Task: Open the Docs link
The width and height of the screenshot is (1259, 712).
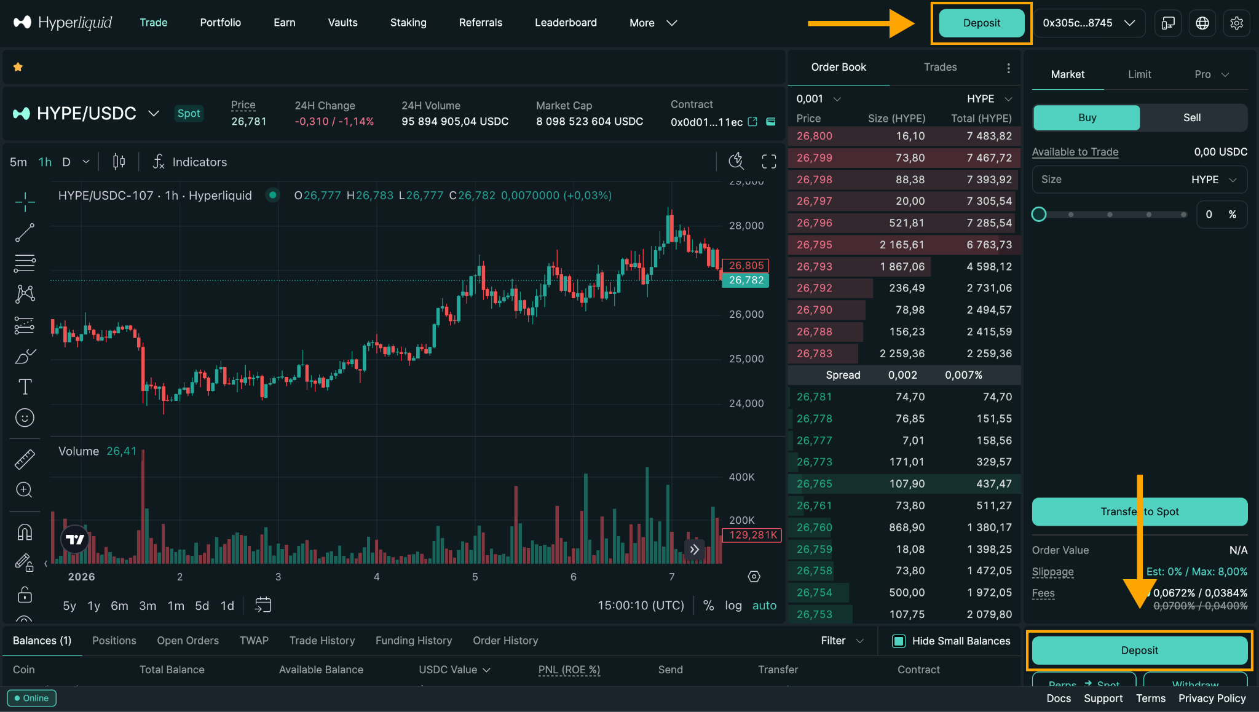Action: [x=1059, y=698]
